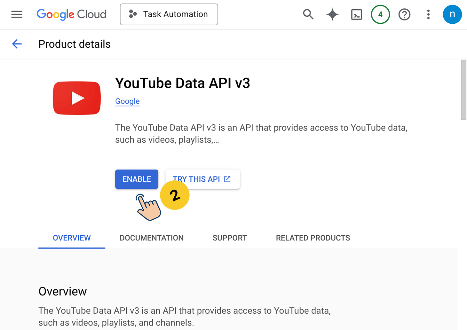Open the three-dot more options menu
This screenshot has height=330, width=467.
428,14
